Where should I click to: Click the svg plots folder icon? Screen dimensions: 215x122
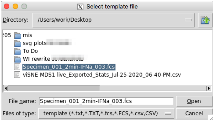click(x=18, y=43)
